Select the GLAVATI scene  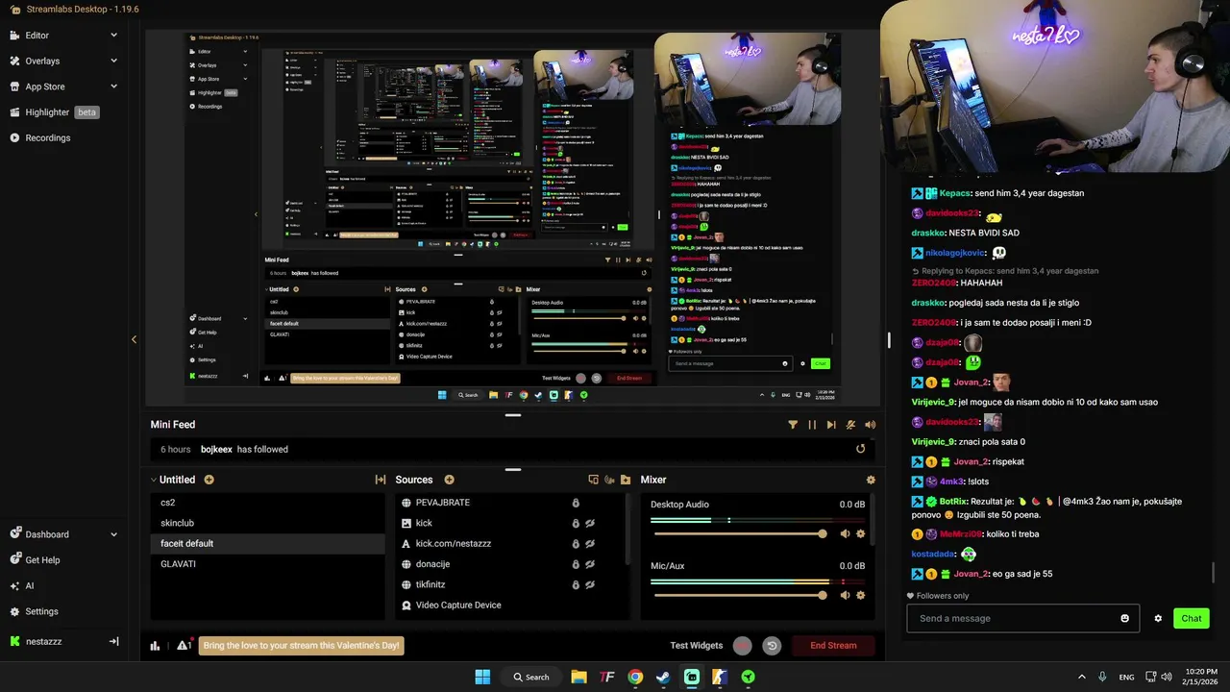[268, 564]
